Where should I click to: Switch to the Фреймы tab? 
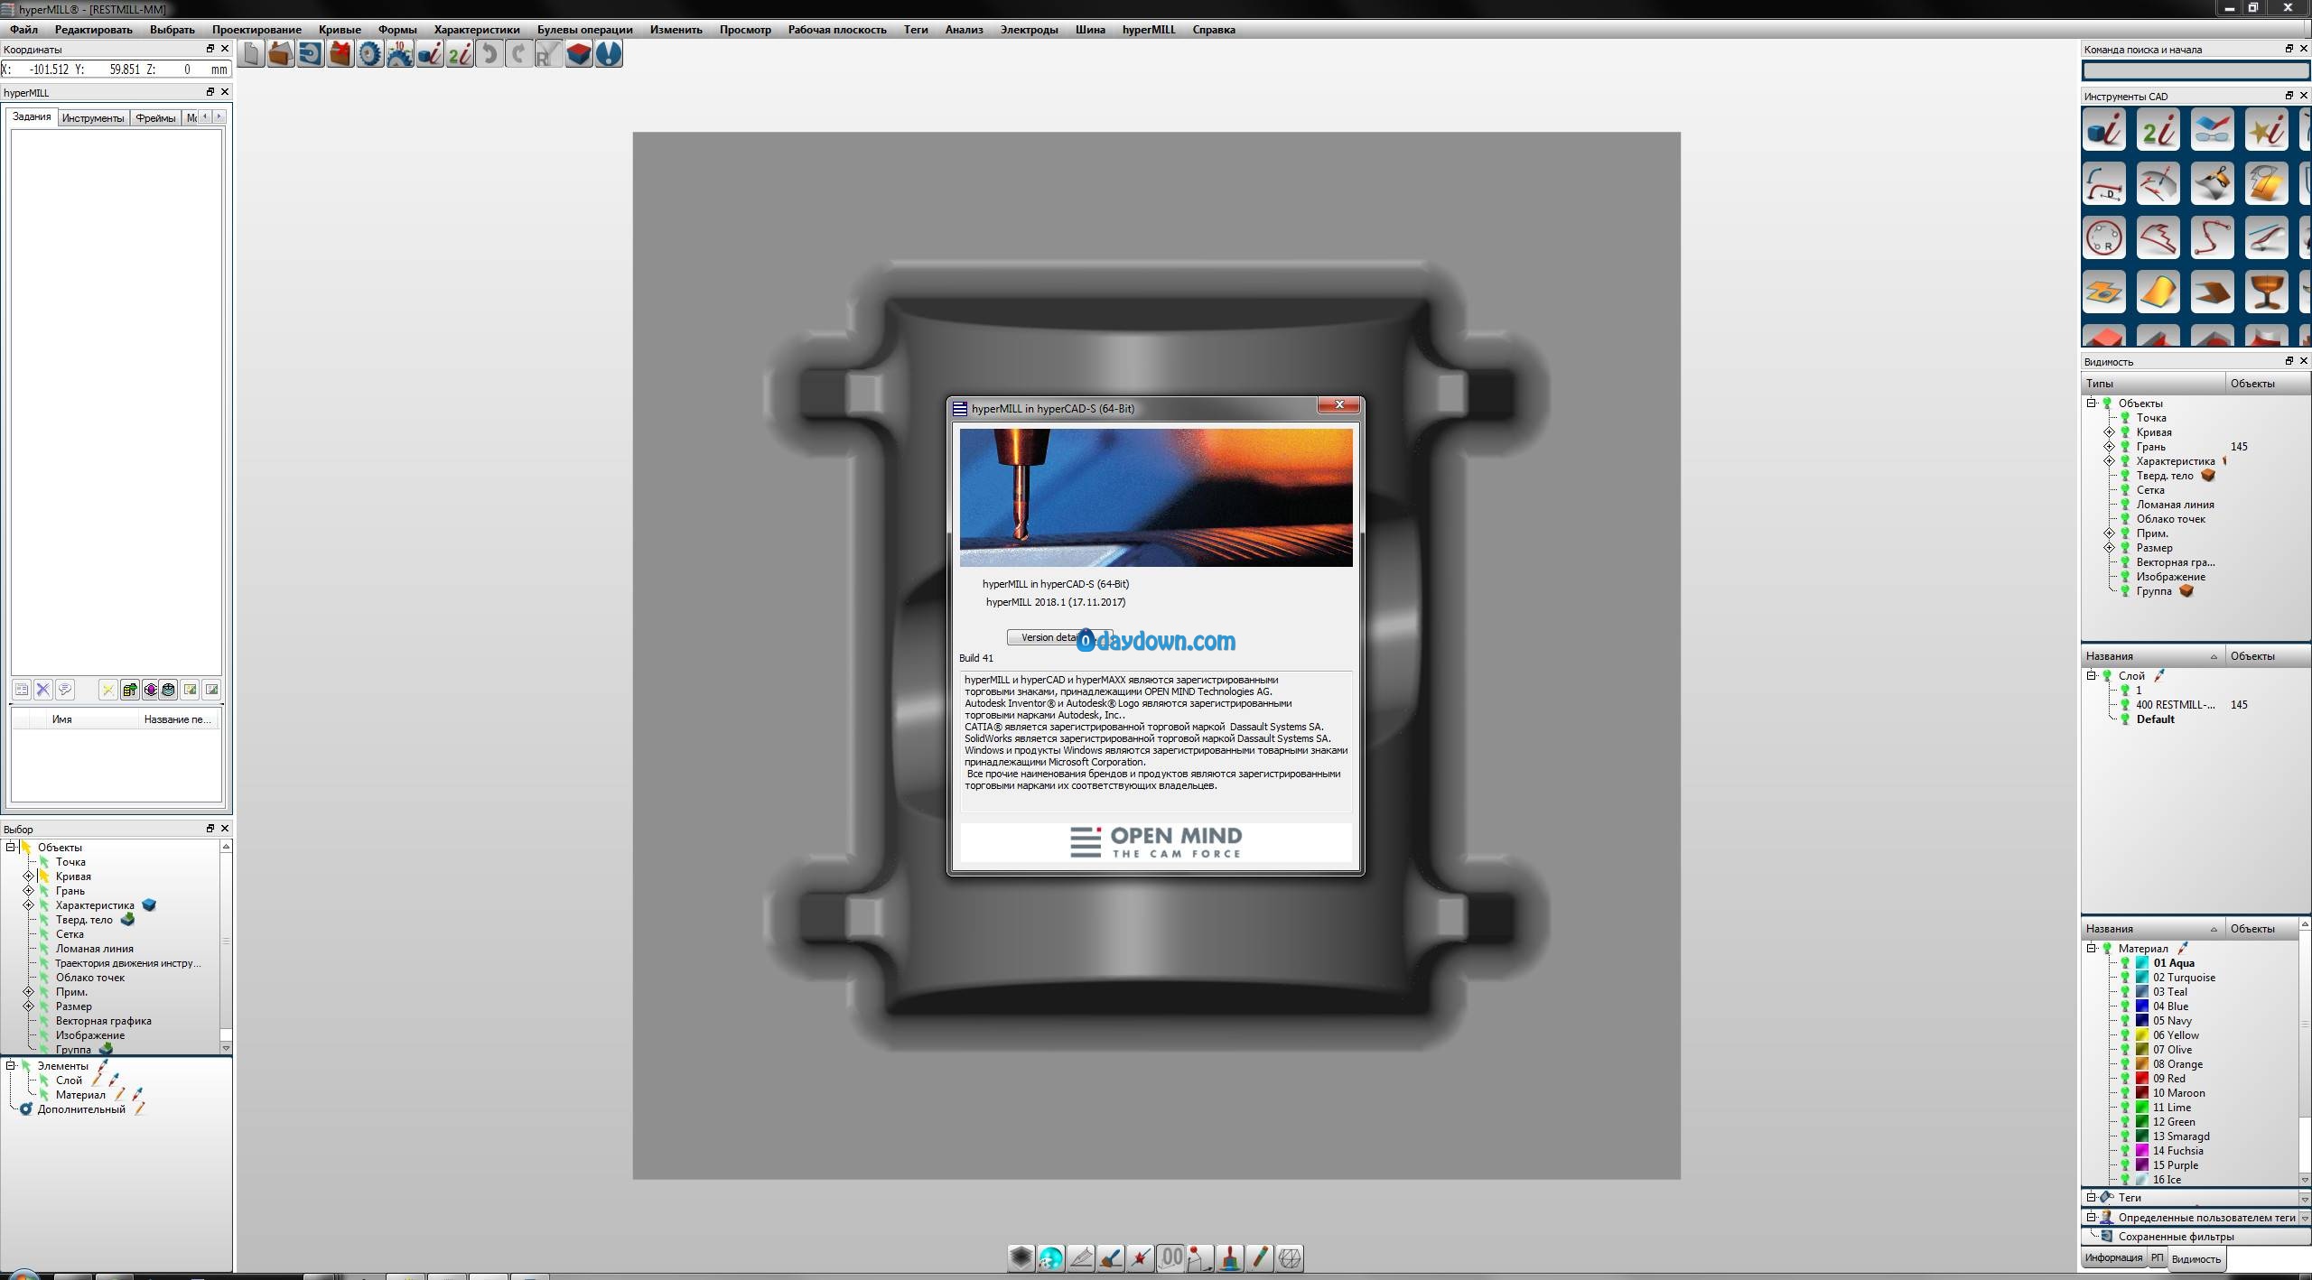(x=155, y=118)
